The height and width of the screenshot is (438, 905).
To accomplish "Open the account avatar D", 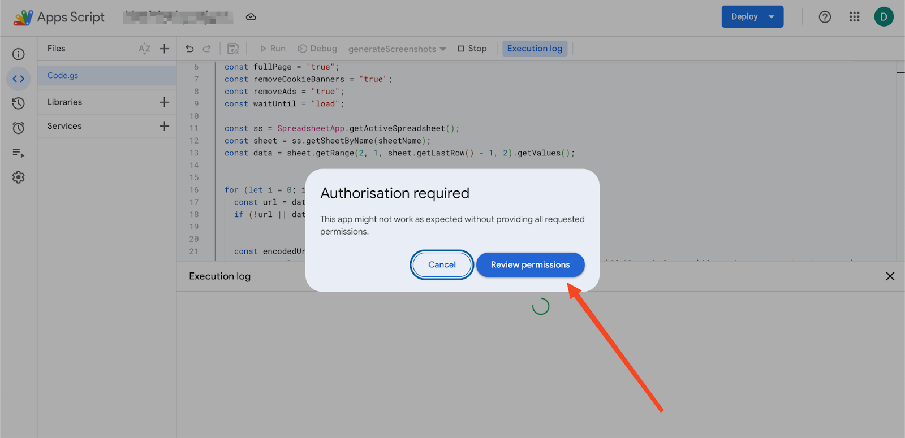I will coord(884,17).
